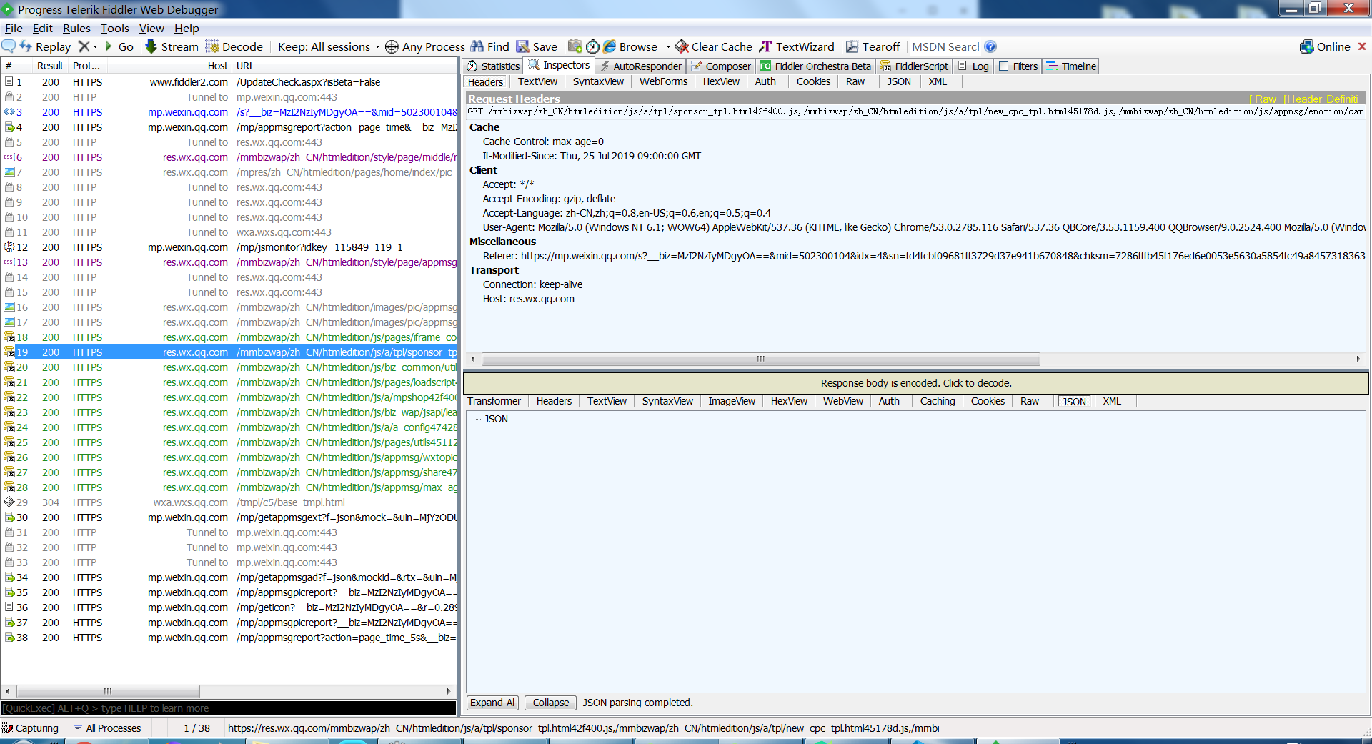This screenshot has width=1372, height=744.
Task: Click session 3 mp.weixin.qq.com row icon
Action: [9, 112]
